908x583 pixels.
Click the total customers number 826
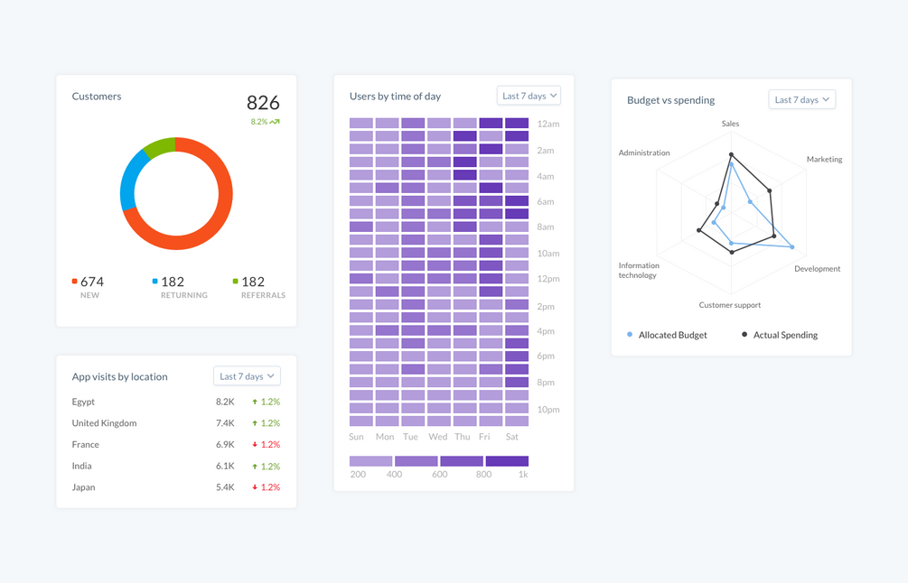click(263, 103)
